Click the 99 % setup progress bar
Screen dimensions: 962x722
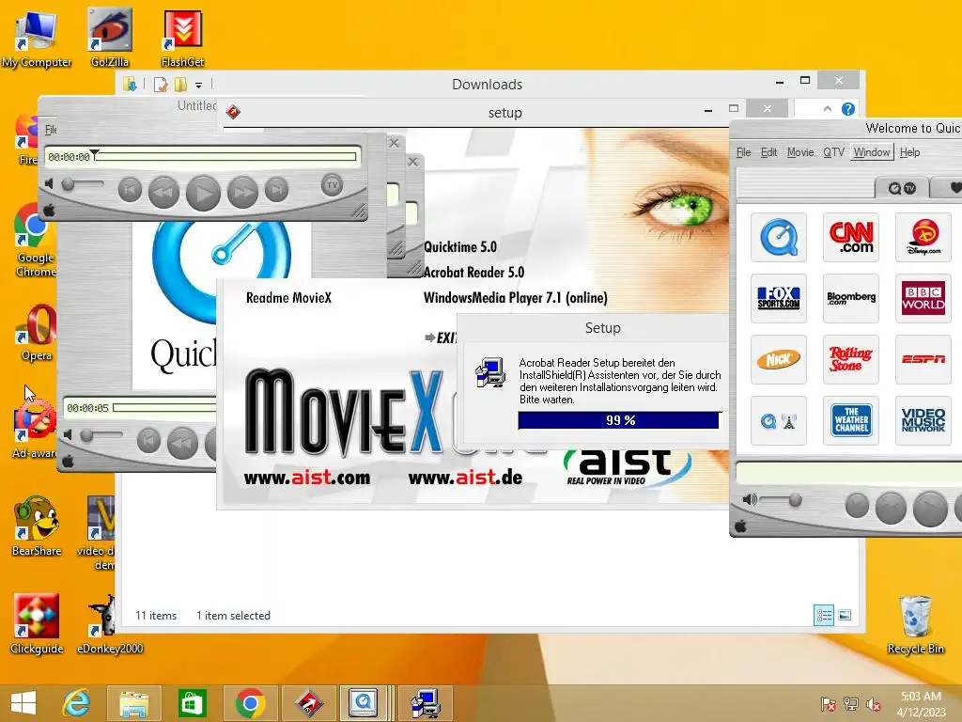(x=618, y=420)
